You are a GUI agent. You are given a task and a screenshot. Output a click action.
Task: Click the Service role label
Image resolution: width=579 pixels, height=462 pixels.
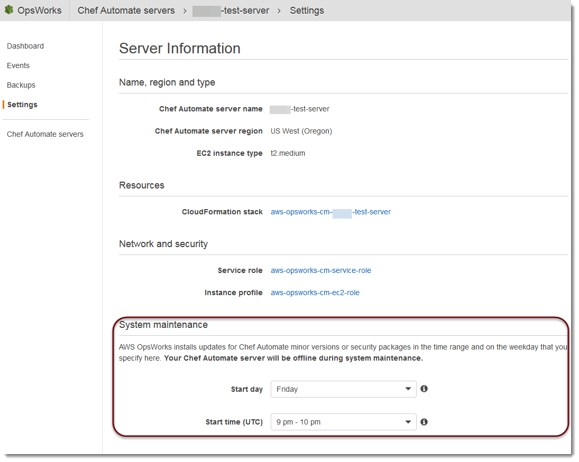click(x=240, y=271)
